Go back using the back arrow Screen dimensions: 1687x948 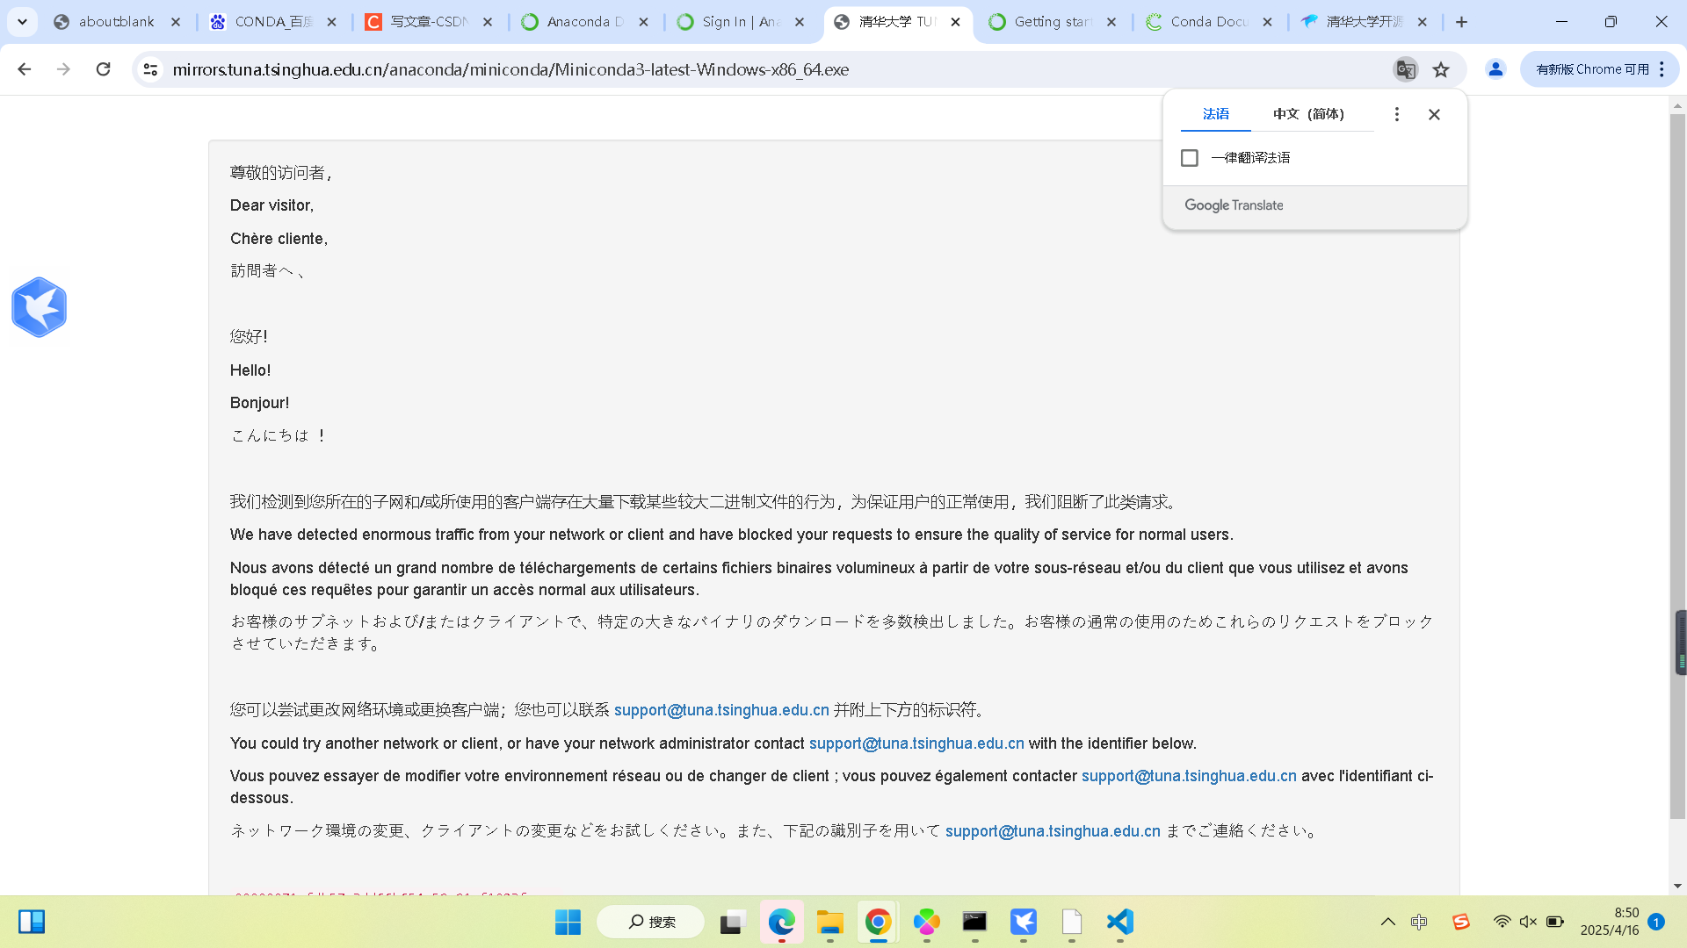[25, 69]
